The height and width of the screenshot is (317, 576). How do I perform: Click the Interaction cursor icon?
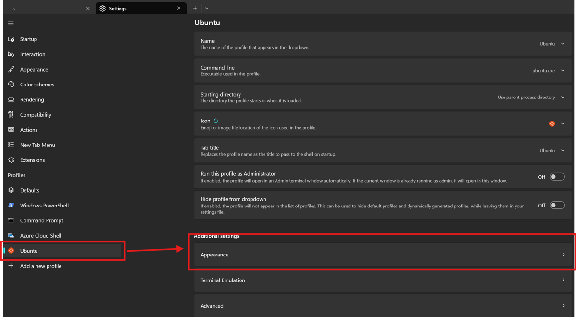point(11,54)
